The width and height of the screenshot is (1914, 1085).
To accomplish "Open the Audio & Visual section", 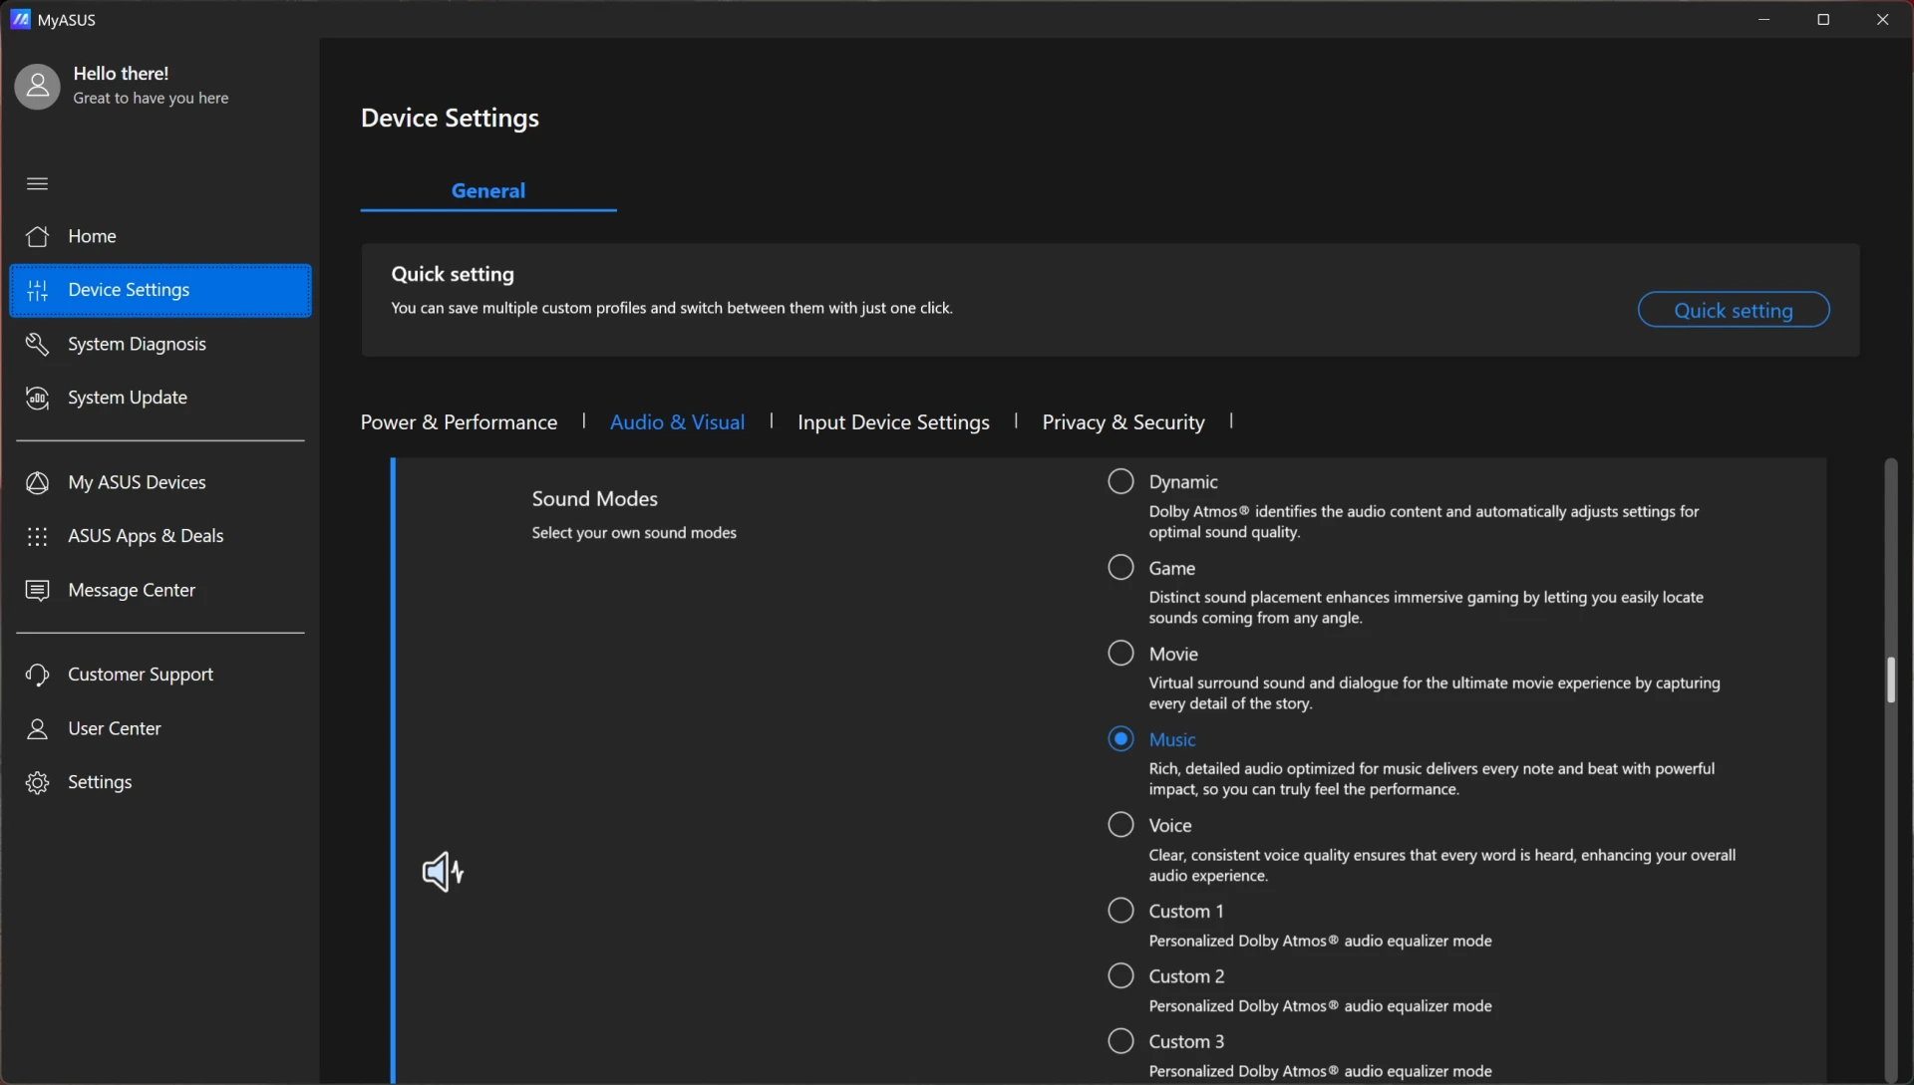I will coord(677,422).
